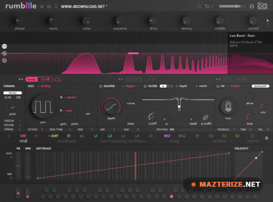
Task: Open the shaper clipper type dropdown
Action: [128, 86]
